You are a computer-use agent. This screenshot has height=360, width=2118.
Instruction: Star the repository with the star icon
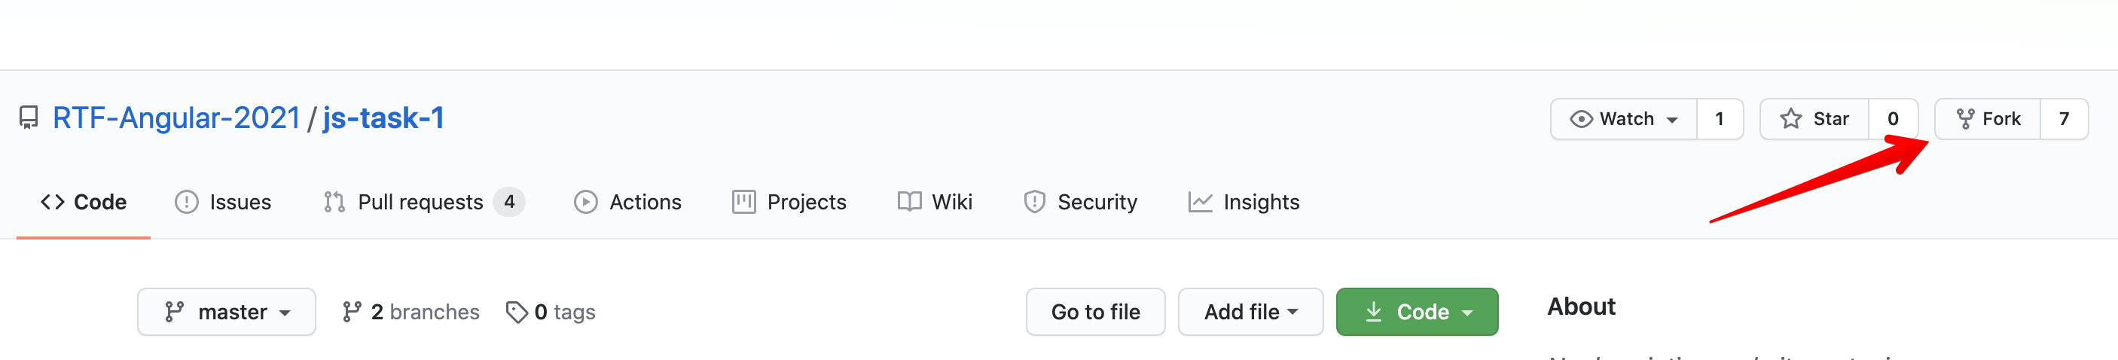coord(1791,119)
